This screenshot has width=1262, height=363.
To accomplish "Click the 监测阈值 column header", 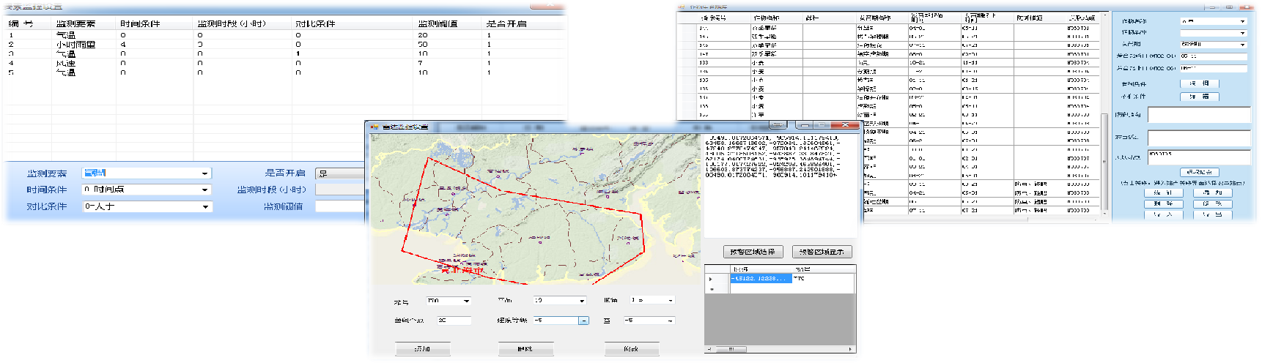I will pyautogui.click(x=438, y=23).
